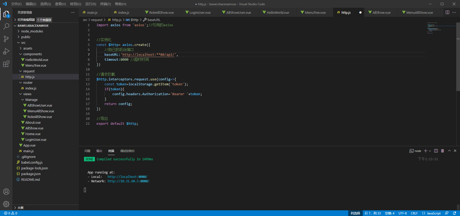Viewport: 460px width, 216px height.
Task: Maximize the terminal panel size
Action: 449,151
